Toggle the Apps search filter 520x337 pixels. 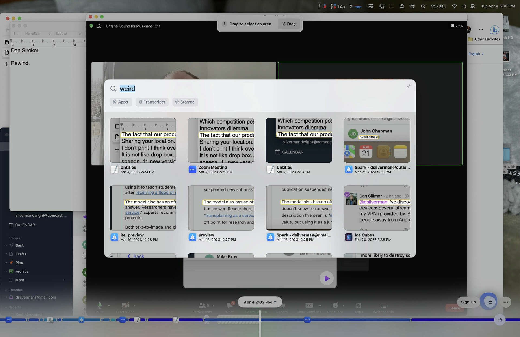click(x=121, y=102)
